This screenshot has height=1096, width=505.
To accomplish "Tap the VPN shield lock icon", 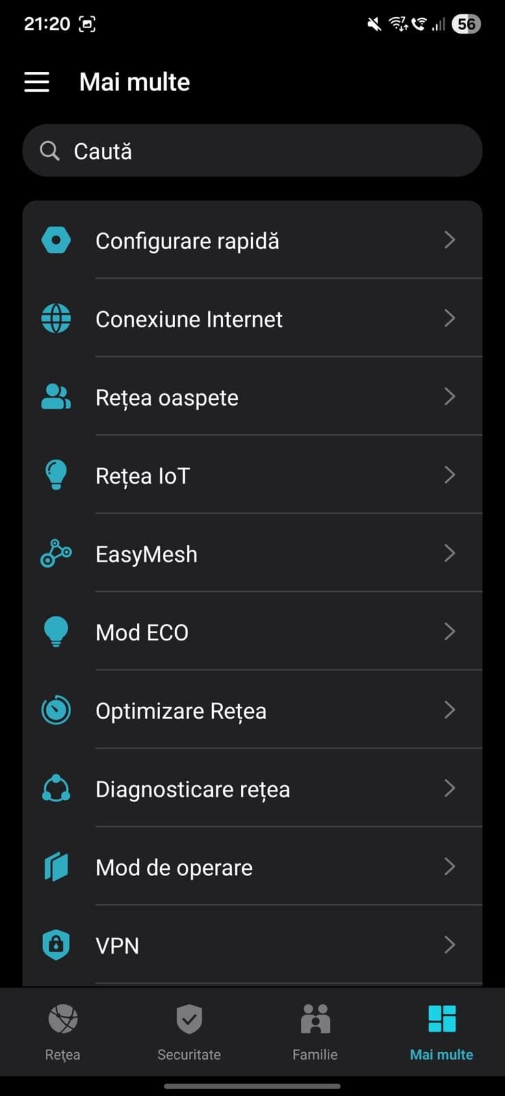I will 56,945.
